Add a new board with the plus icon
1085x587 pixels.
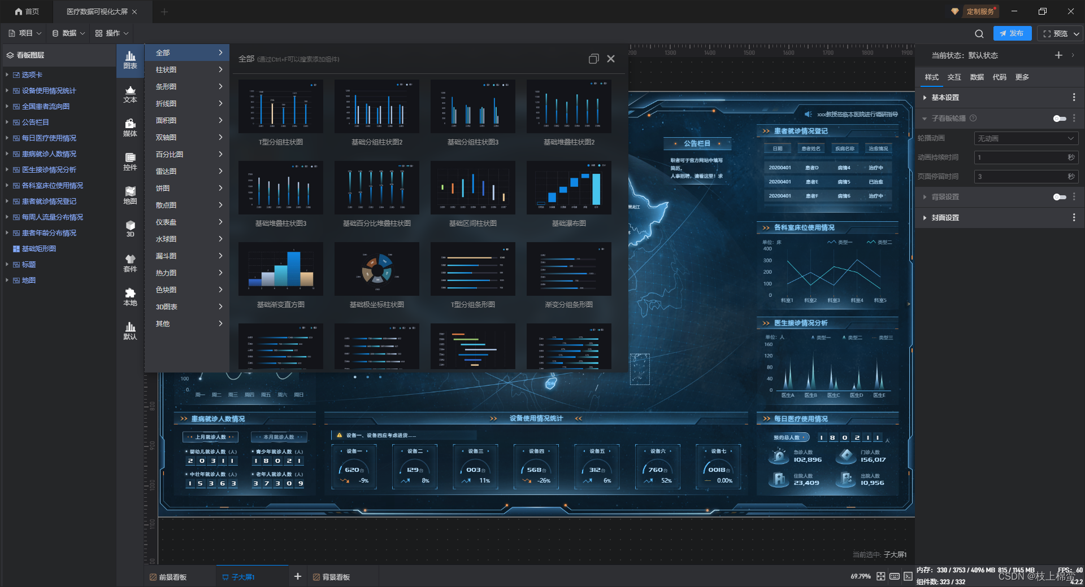tap(298, 576)
